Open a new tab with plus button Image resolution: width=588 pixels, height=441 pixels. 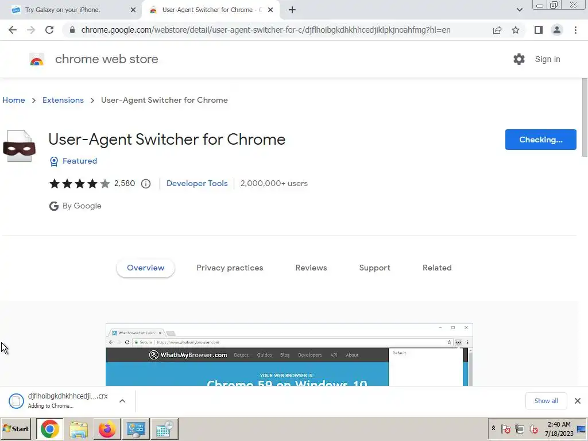[x=292, y=10]
